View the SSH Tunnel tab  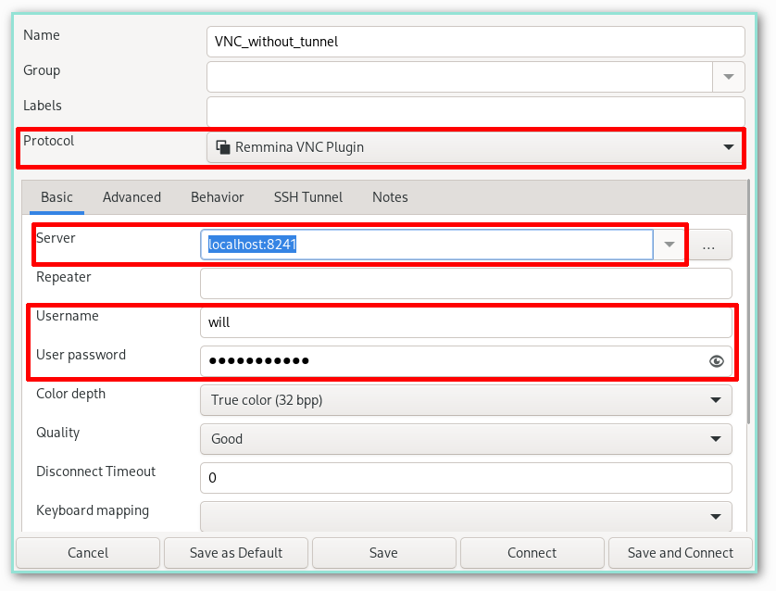pyautogui.click(x=307, y=196)
